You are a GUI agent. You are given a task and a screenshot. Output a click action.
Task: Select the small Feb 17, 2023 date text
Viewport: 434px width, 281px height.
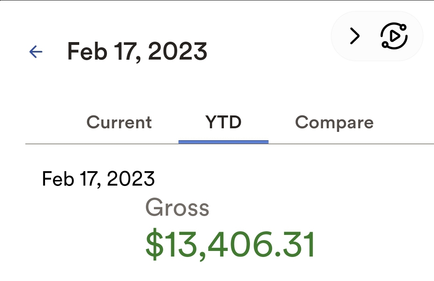[x=98, y=179]
